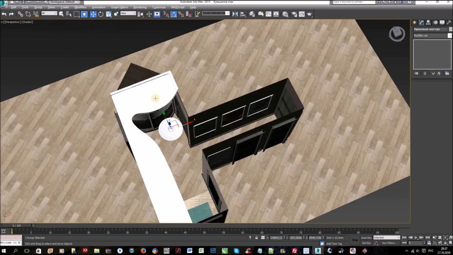Click the Mirror tool icon
Screen dimensions: 453x255
point(235,14)
